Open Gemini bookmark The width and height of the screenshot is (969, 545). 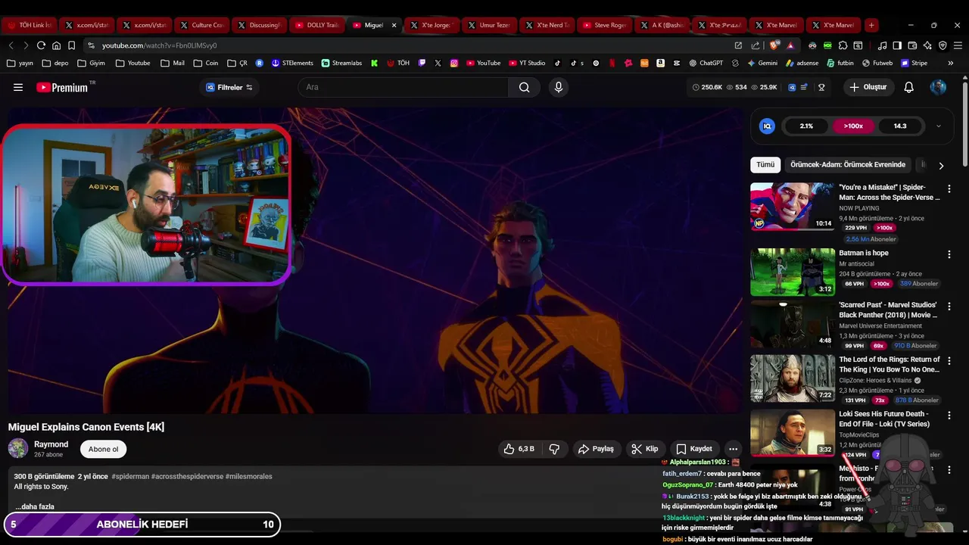(x=762, y=63)
